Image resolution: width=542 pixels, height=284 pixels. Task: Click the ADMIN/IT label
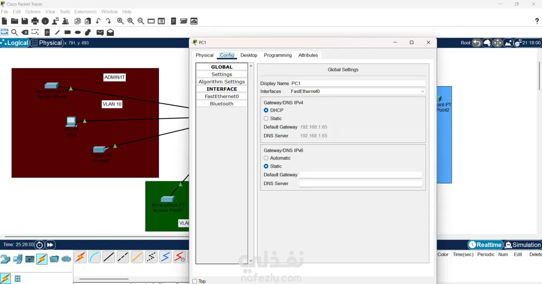click(115, 77)
